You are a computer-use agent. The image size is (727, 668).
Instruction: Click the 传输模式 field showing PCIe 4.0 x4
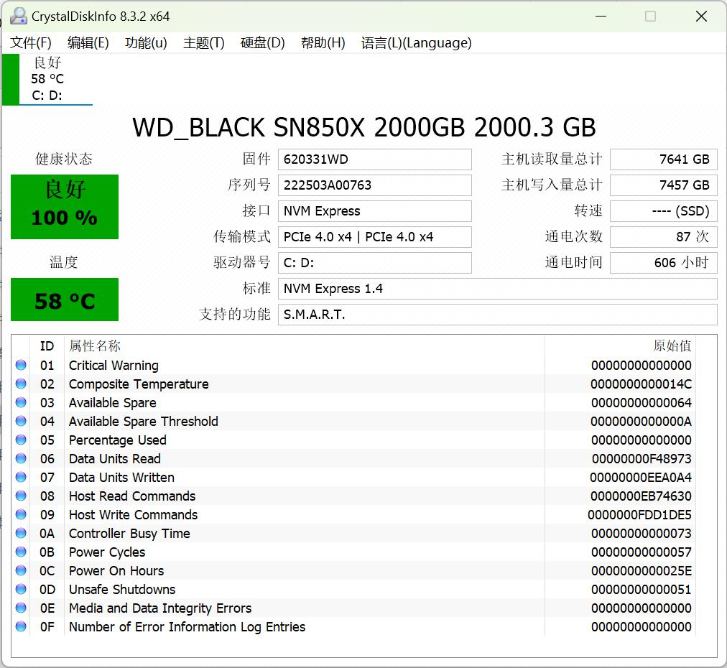click(374, 237)
